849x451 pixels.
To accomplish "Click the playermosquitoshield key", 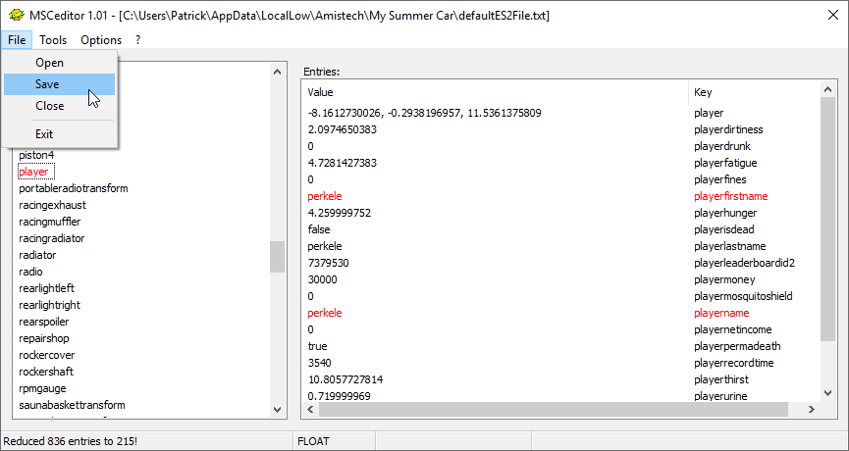I will point(743,297).
